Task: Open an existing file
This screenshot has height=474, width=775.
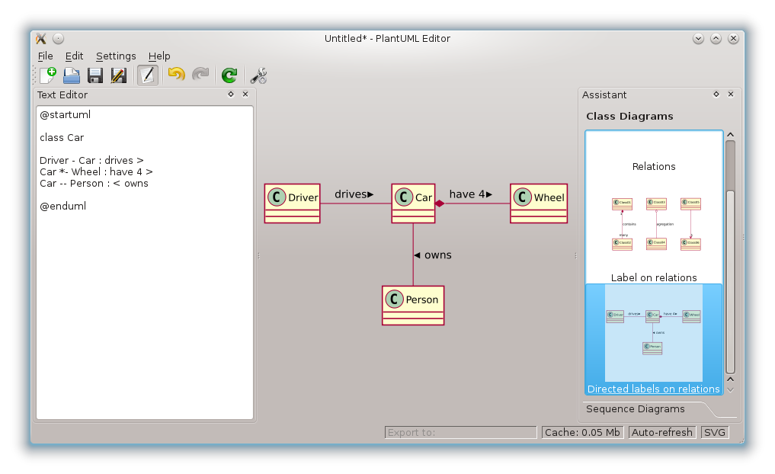Action: coord(72,75)
